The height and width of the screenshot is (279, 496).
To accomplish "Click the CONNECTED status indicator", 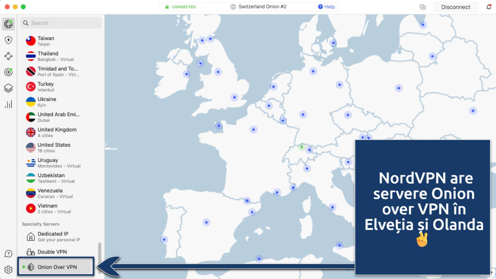I will (x=181, y=7).
